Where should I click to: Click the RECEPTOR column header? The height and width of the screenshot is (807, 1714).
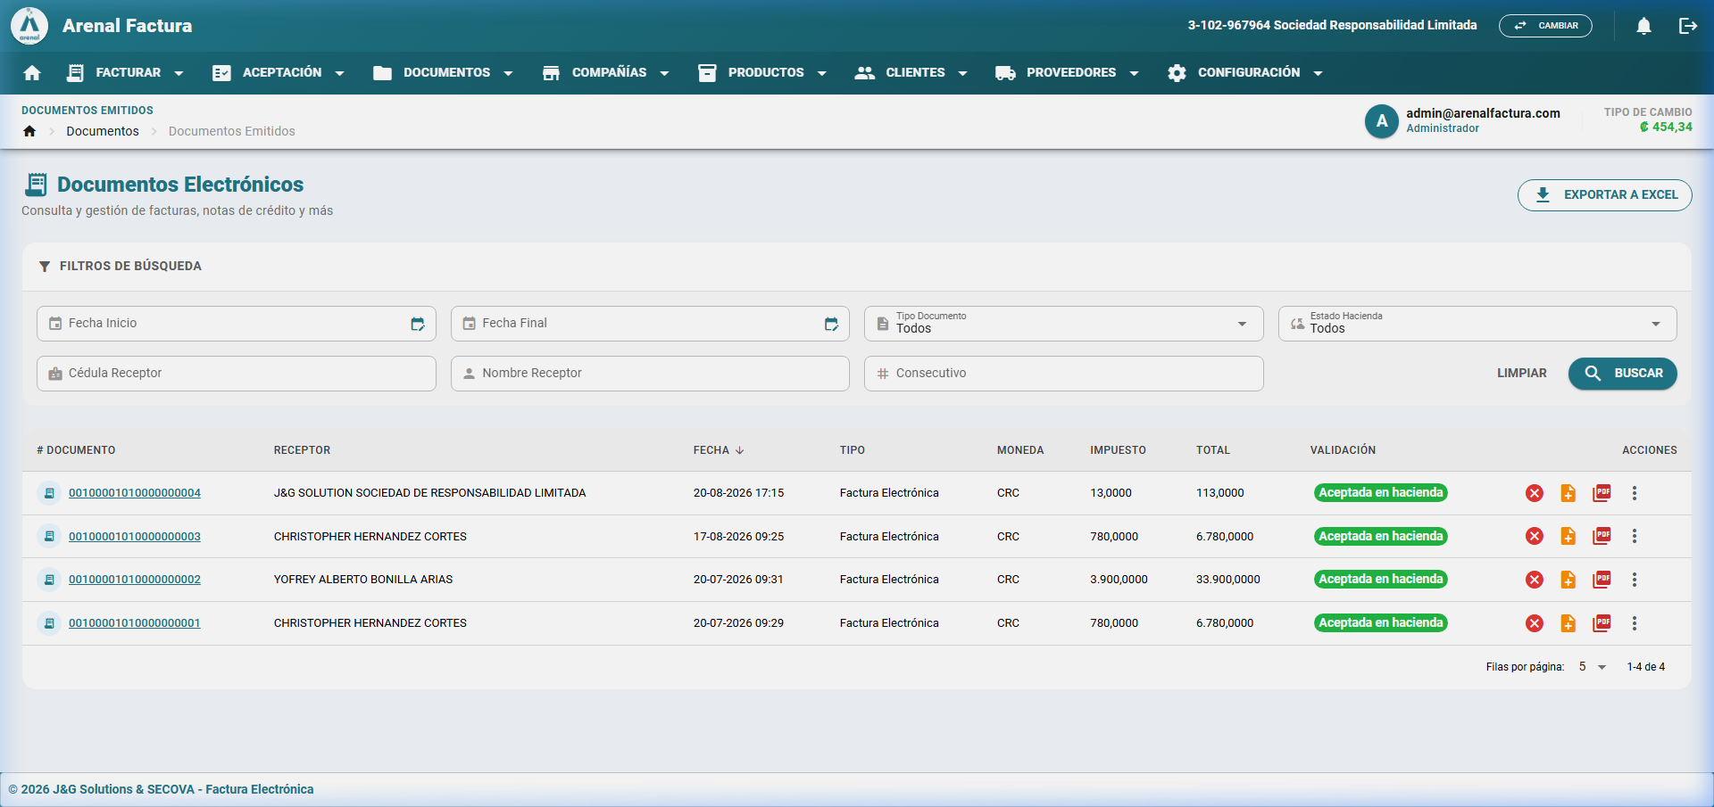click(x=302, y=450)
